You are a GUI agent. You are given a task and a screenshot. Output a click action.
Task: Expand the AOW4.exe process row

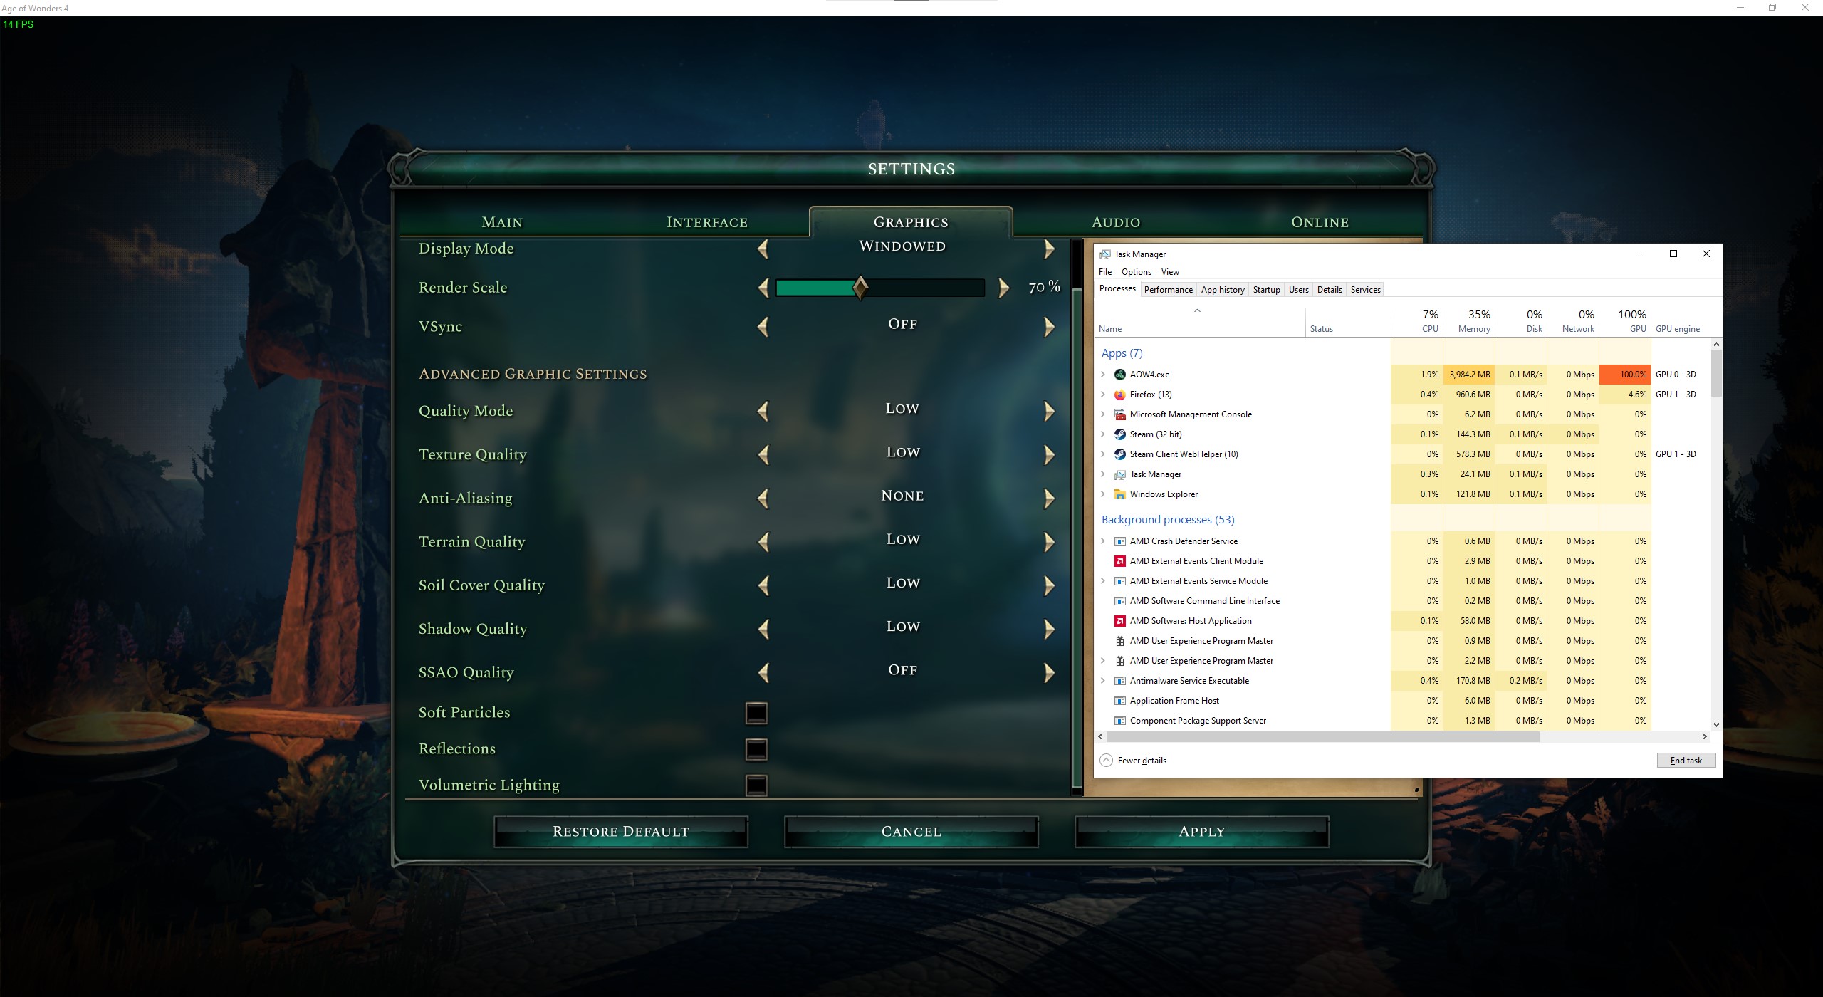click(1103, 375)
